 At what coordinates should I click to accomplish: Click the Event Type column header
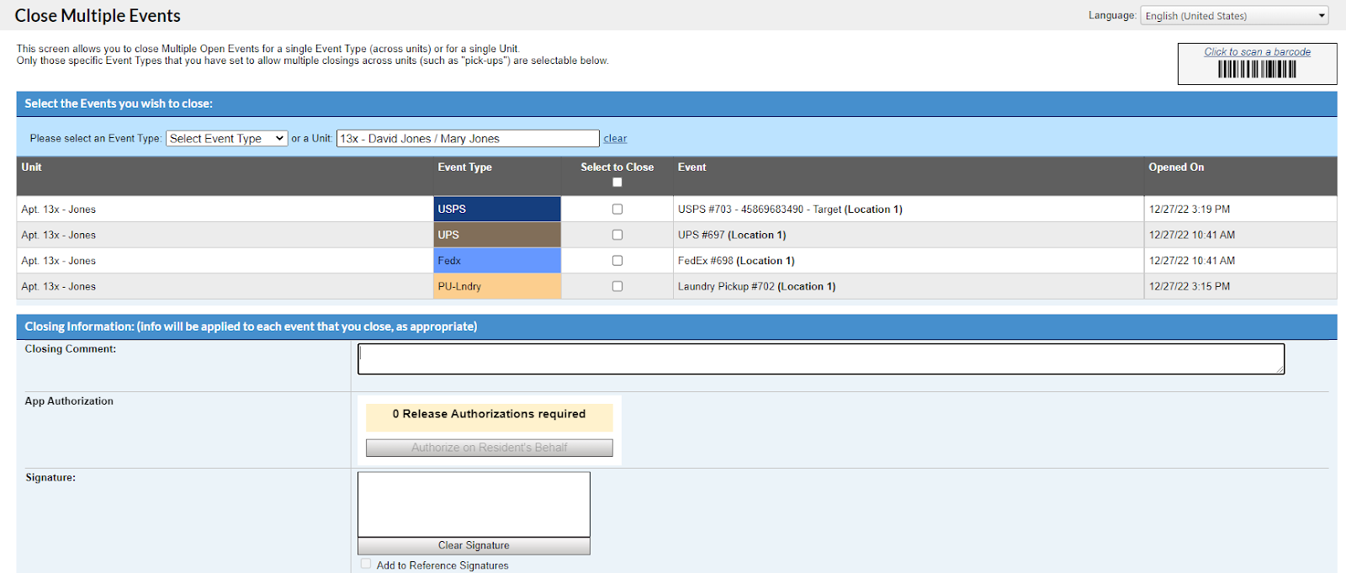click(464, 167)
